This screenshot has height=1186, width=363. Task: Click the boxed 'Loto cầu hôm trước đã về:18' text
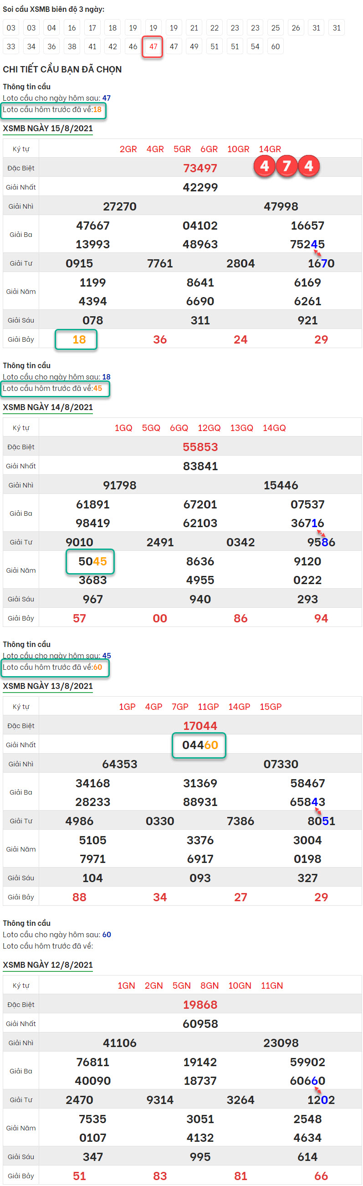(x=52, y=109)
